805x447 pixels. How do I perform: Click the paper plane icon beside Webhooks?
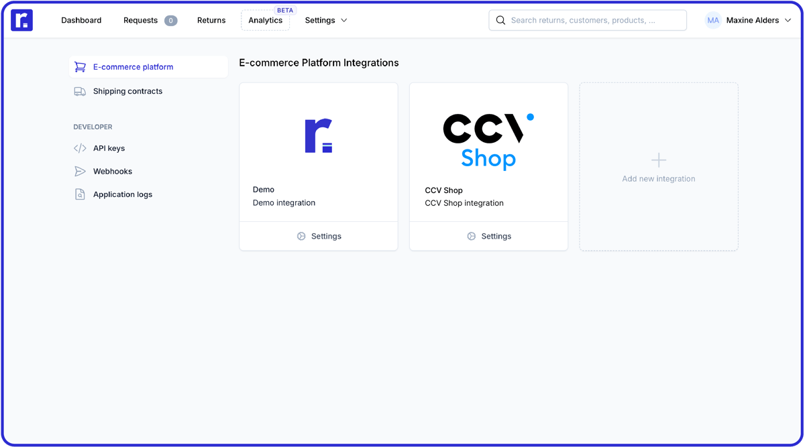click(80, 171)
